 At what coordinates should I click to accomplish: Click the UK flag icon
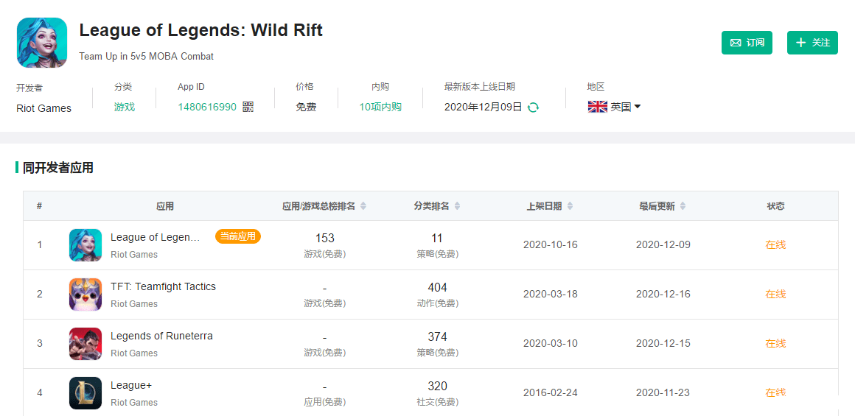tap(598, 107)
